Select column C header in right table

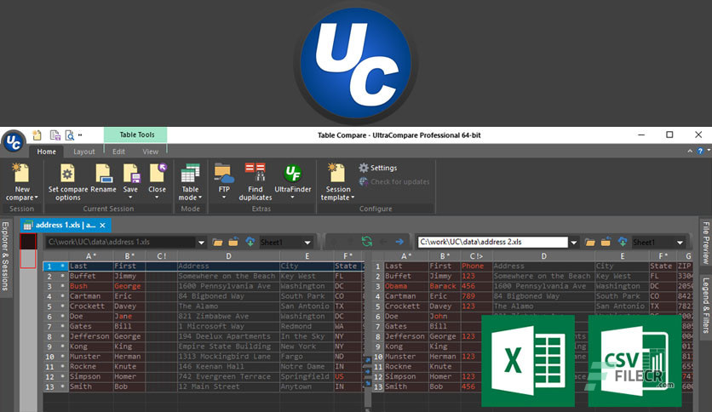pos(476,256)
